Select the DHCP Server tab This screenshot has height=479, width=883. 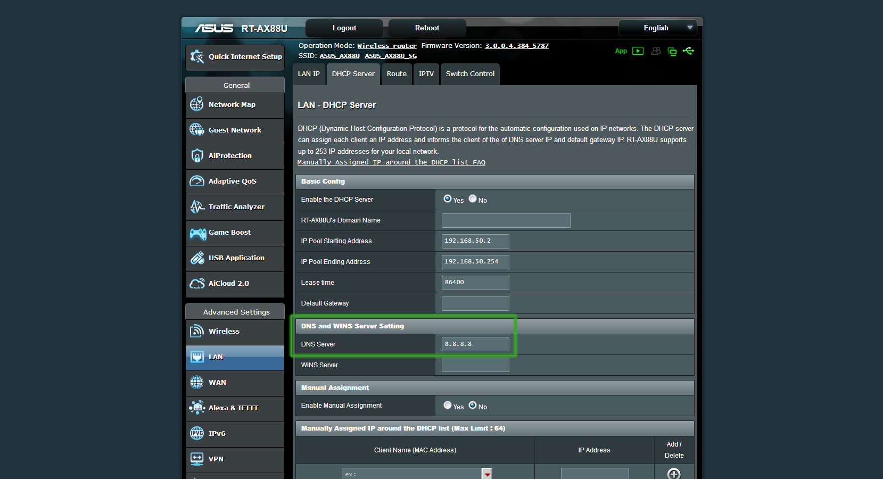coord(353,74)
